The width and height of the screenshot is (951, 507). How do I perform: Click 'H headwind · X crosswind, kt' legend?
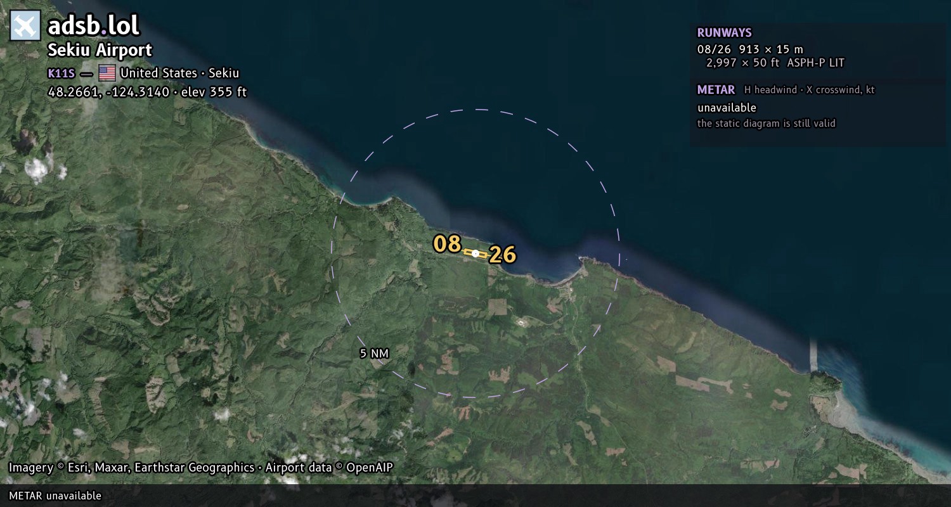[x=810, y=90]
